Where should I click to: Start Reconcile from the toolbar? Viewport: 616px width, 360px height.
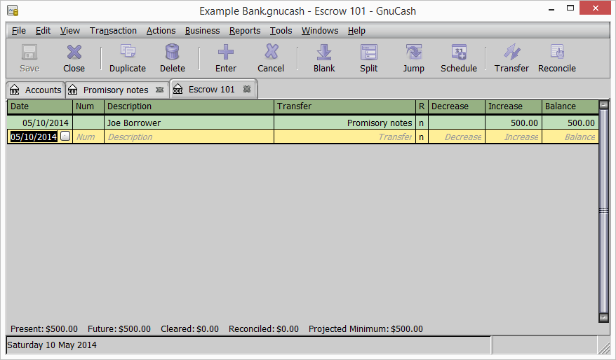[556, 58]
